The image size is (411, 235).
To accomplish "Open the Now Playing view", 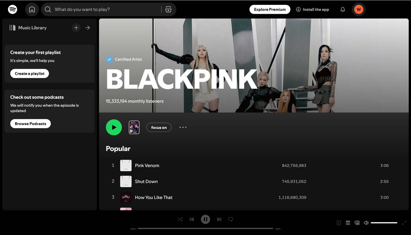I will tap(338, 222).
